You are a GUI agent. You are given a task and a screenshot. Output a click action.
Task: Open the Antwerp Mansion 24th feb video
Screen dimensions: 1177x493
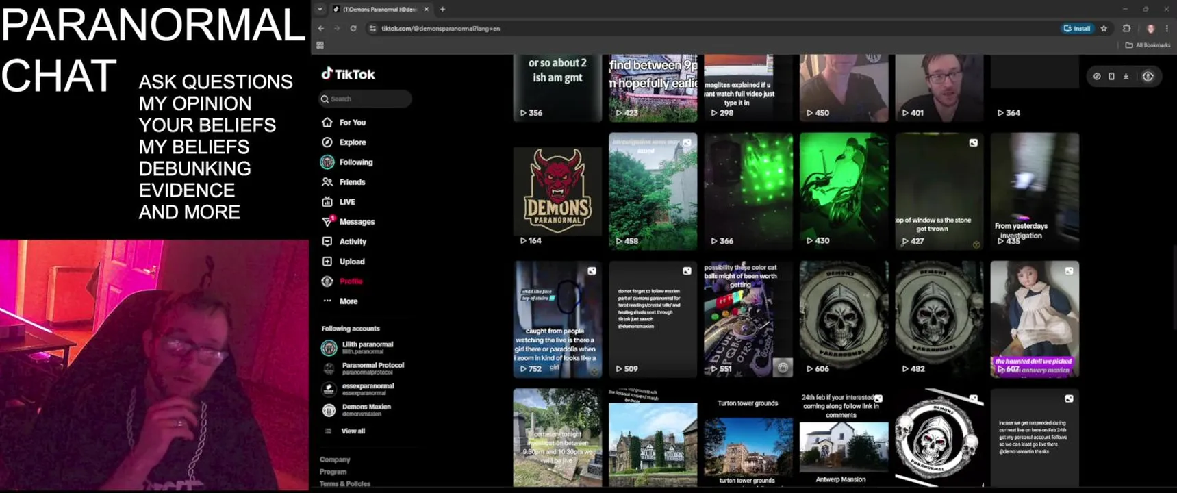(844, 438)
